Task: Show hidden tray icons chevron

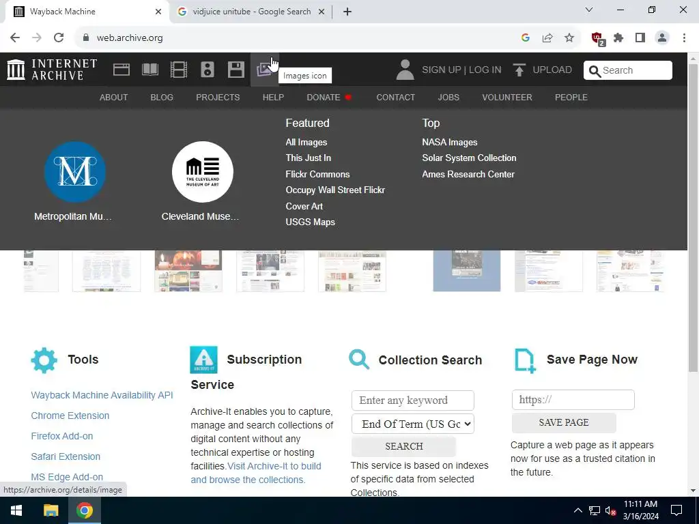Action: 577,510
